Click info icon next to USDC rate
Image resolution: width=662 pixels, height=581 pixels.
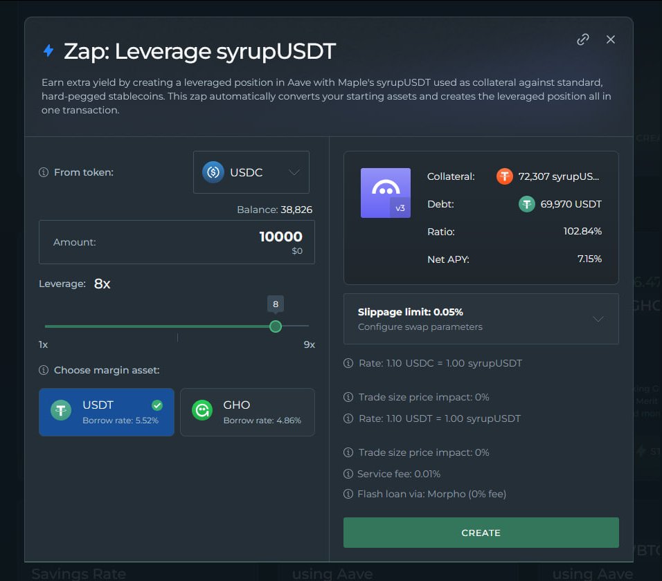[x=348, y=363]
